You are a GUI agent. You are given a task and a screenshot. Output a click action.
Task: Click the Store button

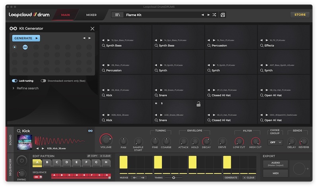click(x=300, y=15)
